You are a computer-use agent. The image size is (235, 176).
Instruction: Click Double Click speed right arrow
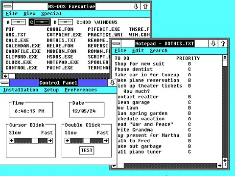coord(106,140)
